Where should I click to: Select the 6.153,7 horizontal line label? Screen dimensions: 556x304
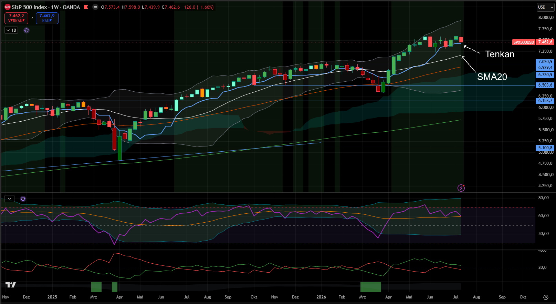tap(545, 101)
